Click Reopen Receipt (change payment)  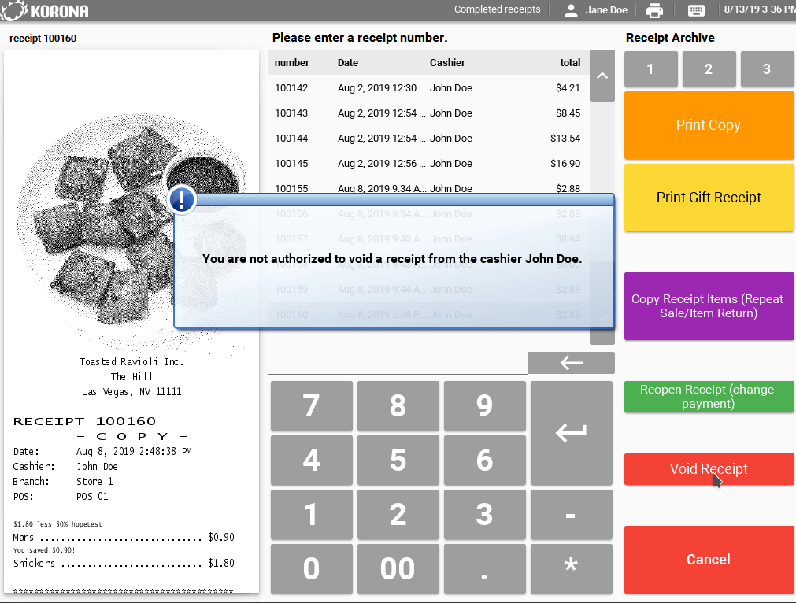click(709, 397)
